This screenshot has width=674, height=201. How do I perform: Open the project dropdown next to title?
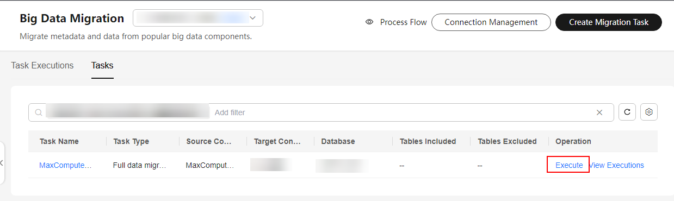click(198, 18)
